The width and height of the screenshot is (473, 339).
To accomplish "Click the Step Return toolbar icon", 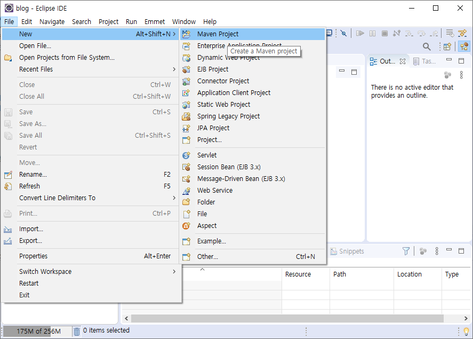I will [434, 33].
